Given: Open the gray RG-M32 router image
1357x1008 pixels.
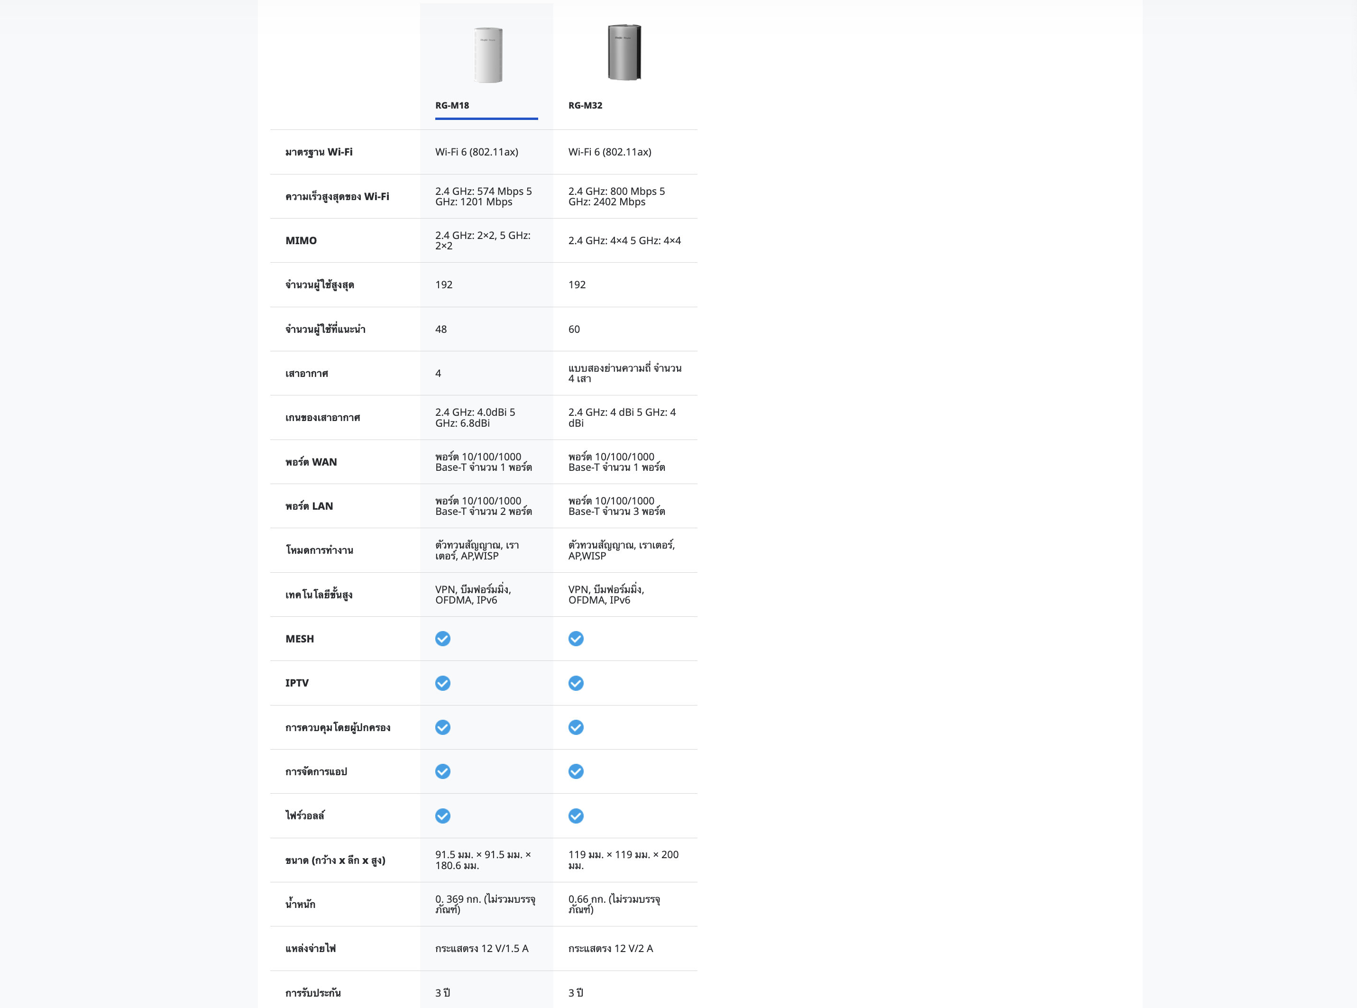Looking at the screenshot, I should pyautogui.click(x=624, y=53).
